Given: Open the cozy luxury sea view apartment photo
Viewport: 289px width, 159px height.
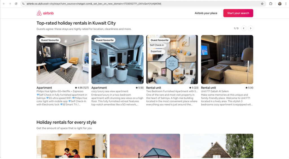Looking at the screenshot, I should tap(117, 59).
